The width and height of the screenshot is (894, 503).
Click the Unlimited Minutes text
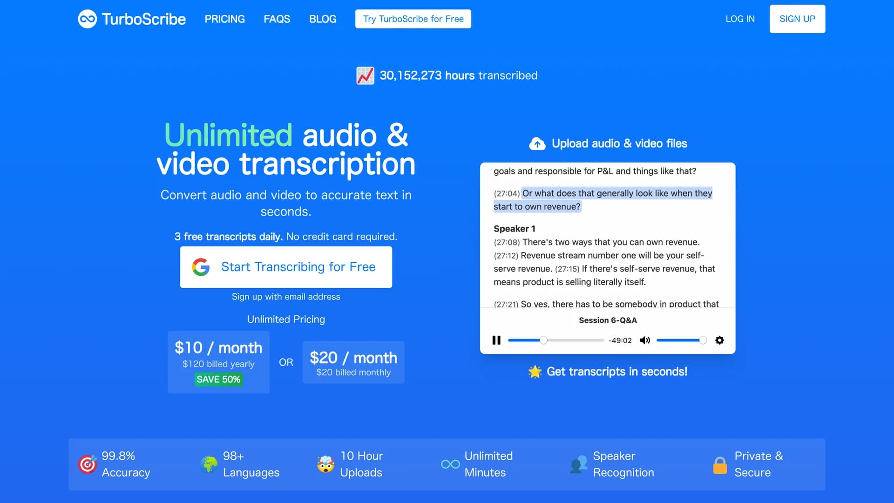click(488, 464)
